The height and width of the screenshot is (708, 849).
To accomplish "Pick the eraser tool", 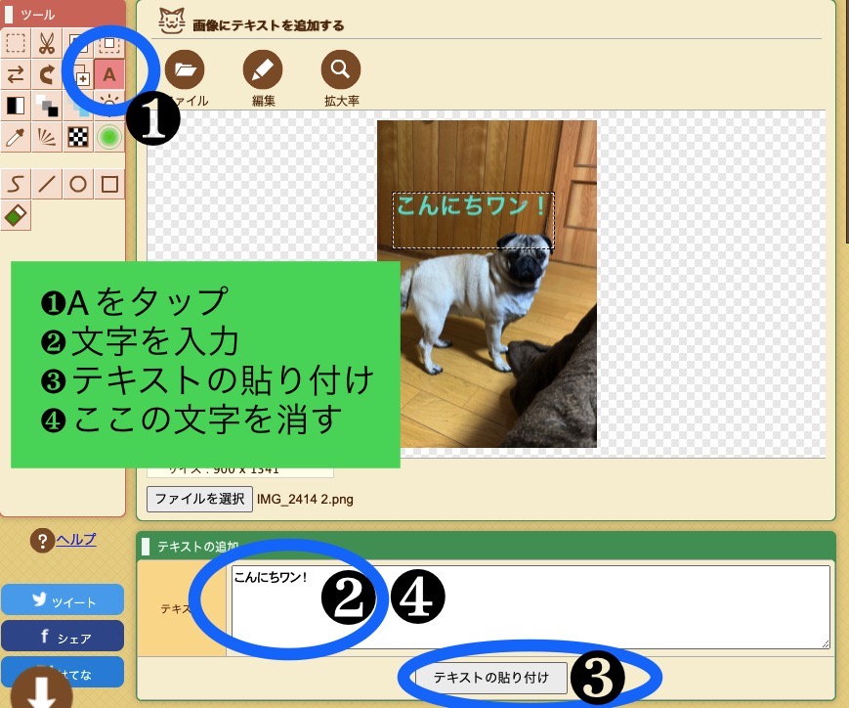I will 16,215.
